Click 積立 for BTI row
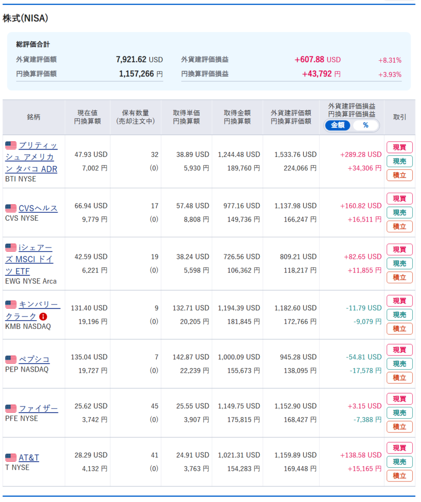The image size is (421, 502). [x=399, y=176]
